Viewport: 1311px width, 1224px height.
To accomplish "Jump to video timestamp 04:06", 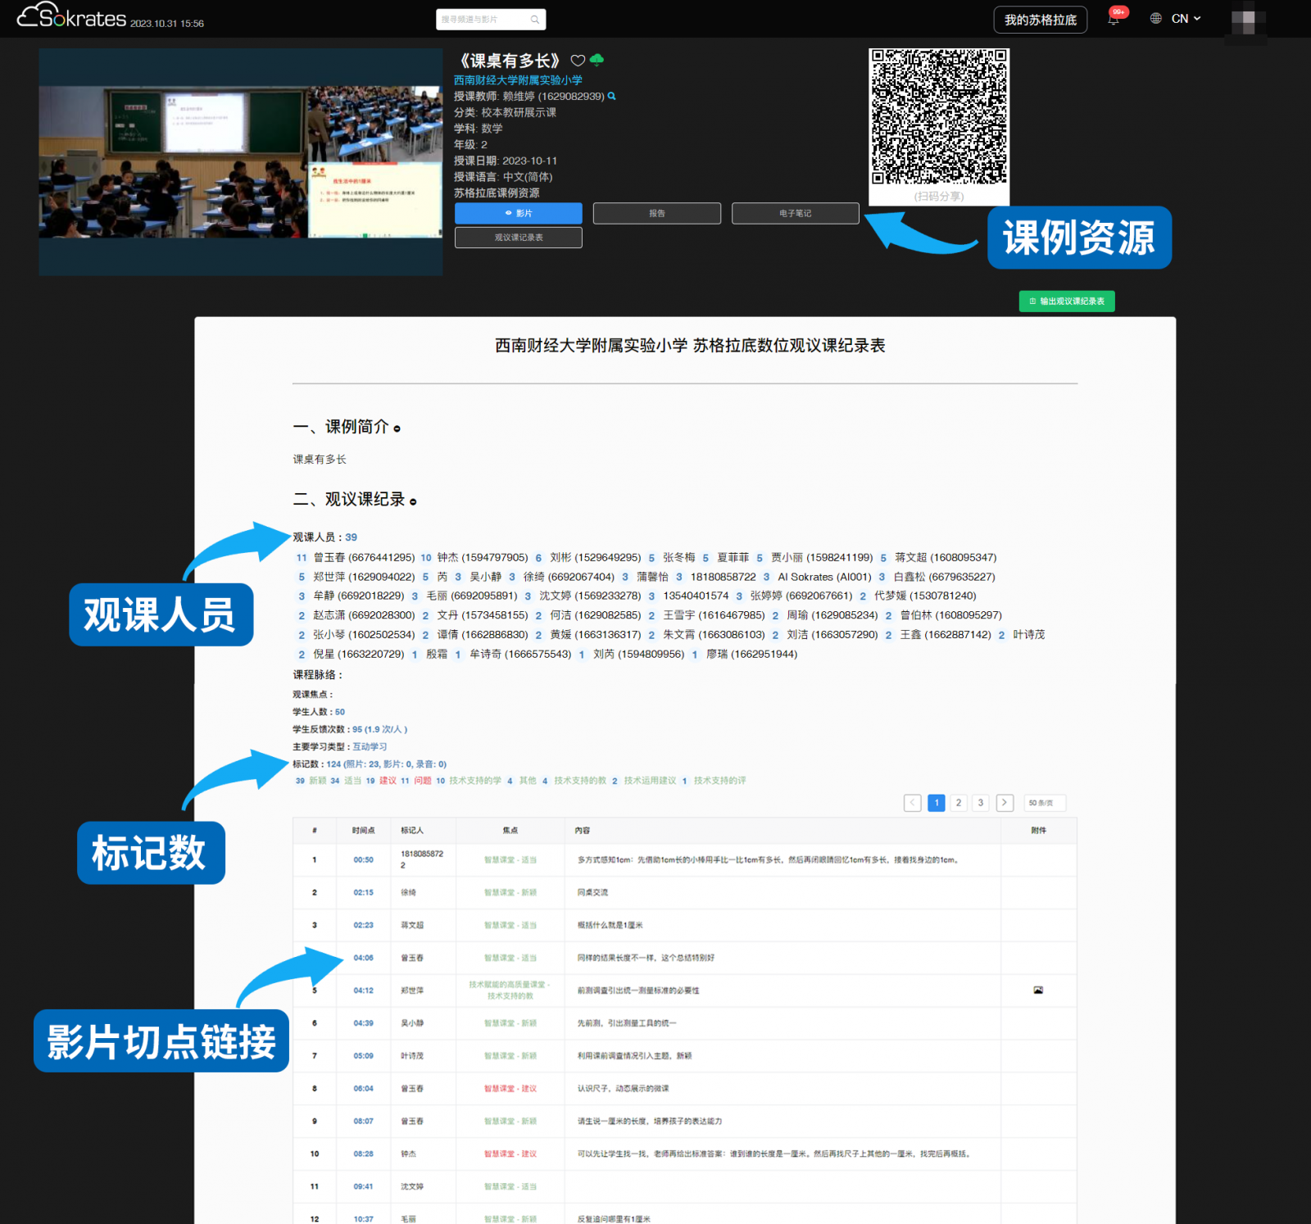I will pyautogui.click(x=363, y=958).
